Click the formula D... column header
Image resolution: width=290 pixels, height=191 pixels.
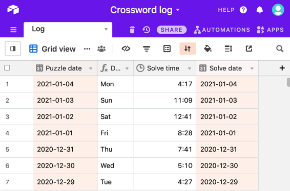[x=115, y=68]
